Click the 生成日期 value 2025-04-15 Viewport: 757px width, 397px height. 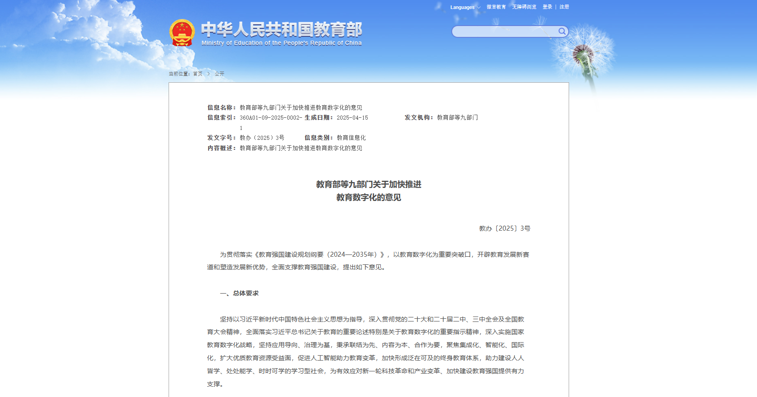(352, 118)
